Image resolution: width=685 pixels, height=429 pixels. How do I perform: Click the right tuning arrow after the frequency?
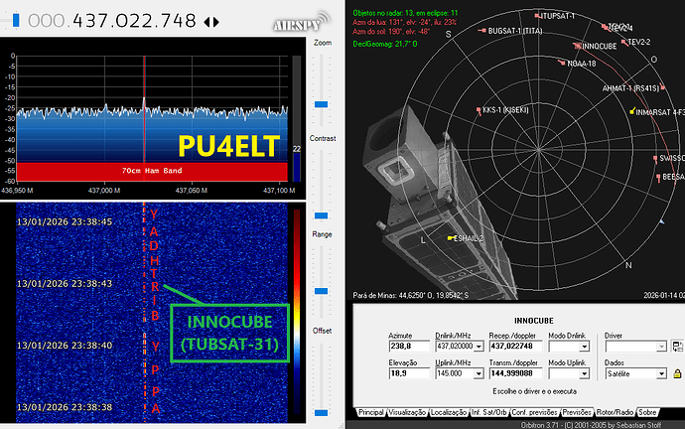(x=216, y=21)
